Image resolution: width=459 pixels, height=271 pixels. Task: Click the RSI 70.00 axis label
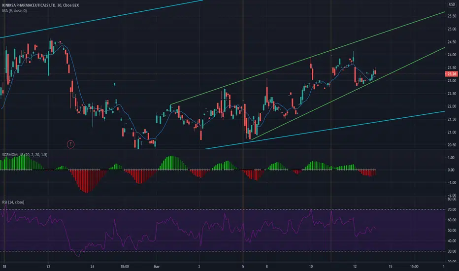tap(452, 209)
